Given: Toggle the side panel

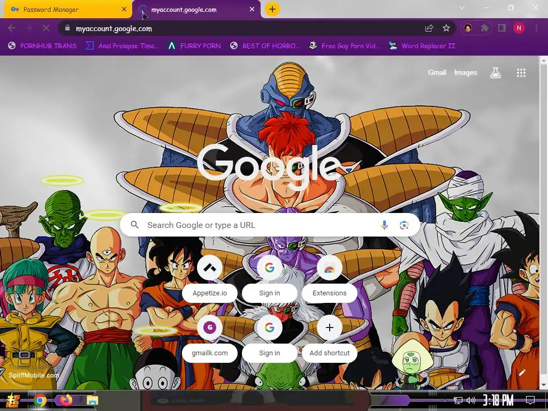Looking at the screenshot, I should pyautogui.click(x=502, y=28).
